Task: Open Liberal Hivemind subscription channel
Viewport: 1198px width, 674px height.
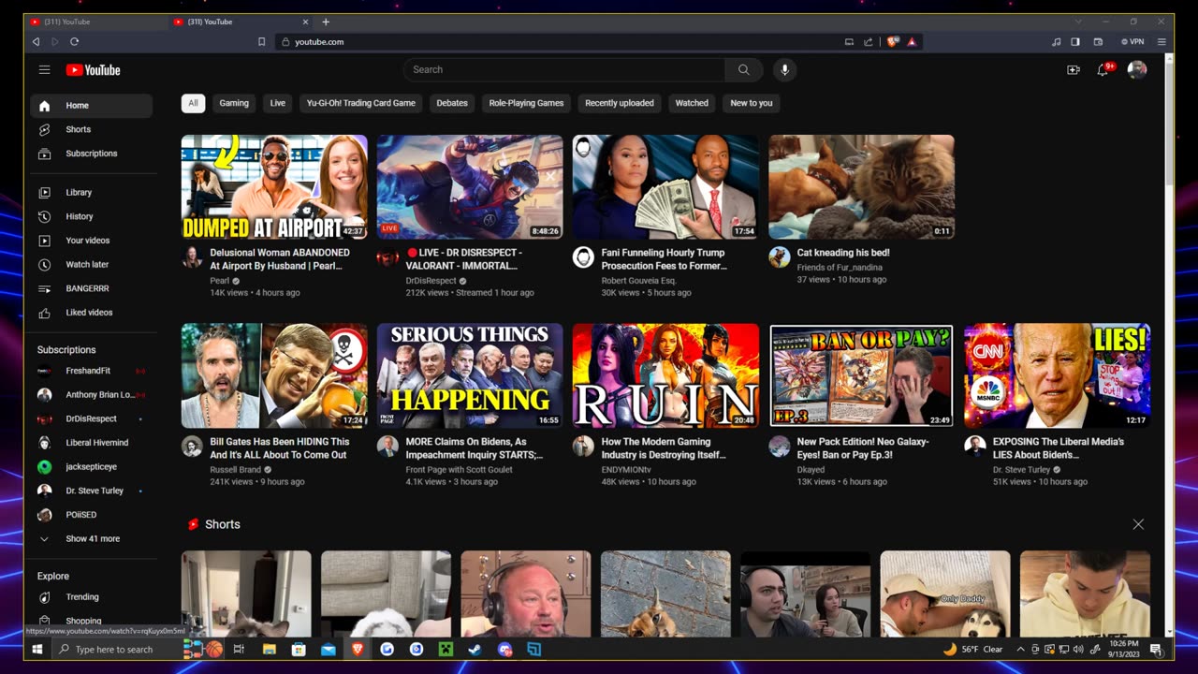Action: click(x=91, y=443)
